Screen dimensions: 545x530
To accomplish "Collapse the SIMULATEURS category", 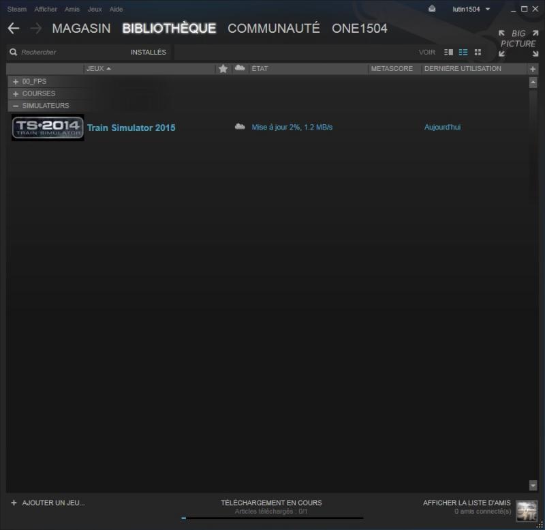I will tap(16, 106).
